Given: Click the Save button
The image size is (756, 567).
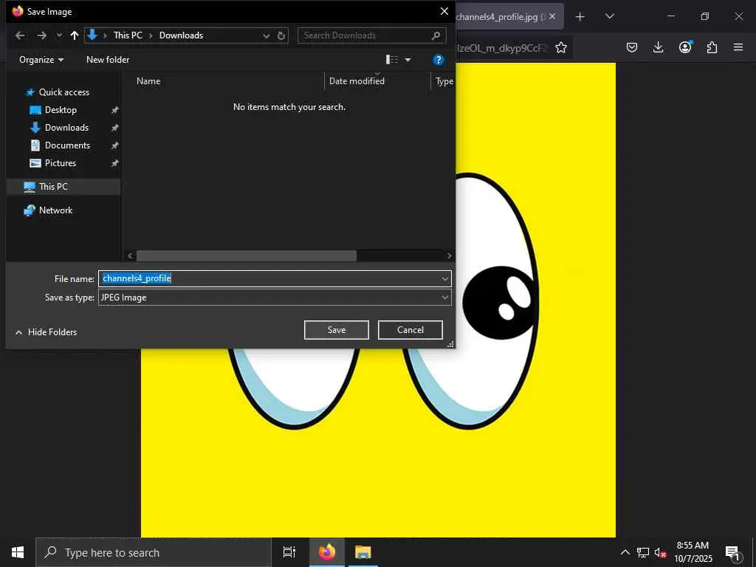Looking at the screenshot, I should pyautogui.click(x=336, y=330).
